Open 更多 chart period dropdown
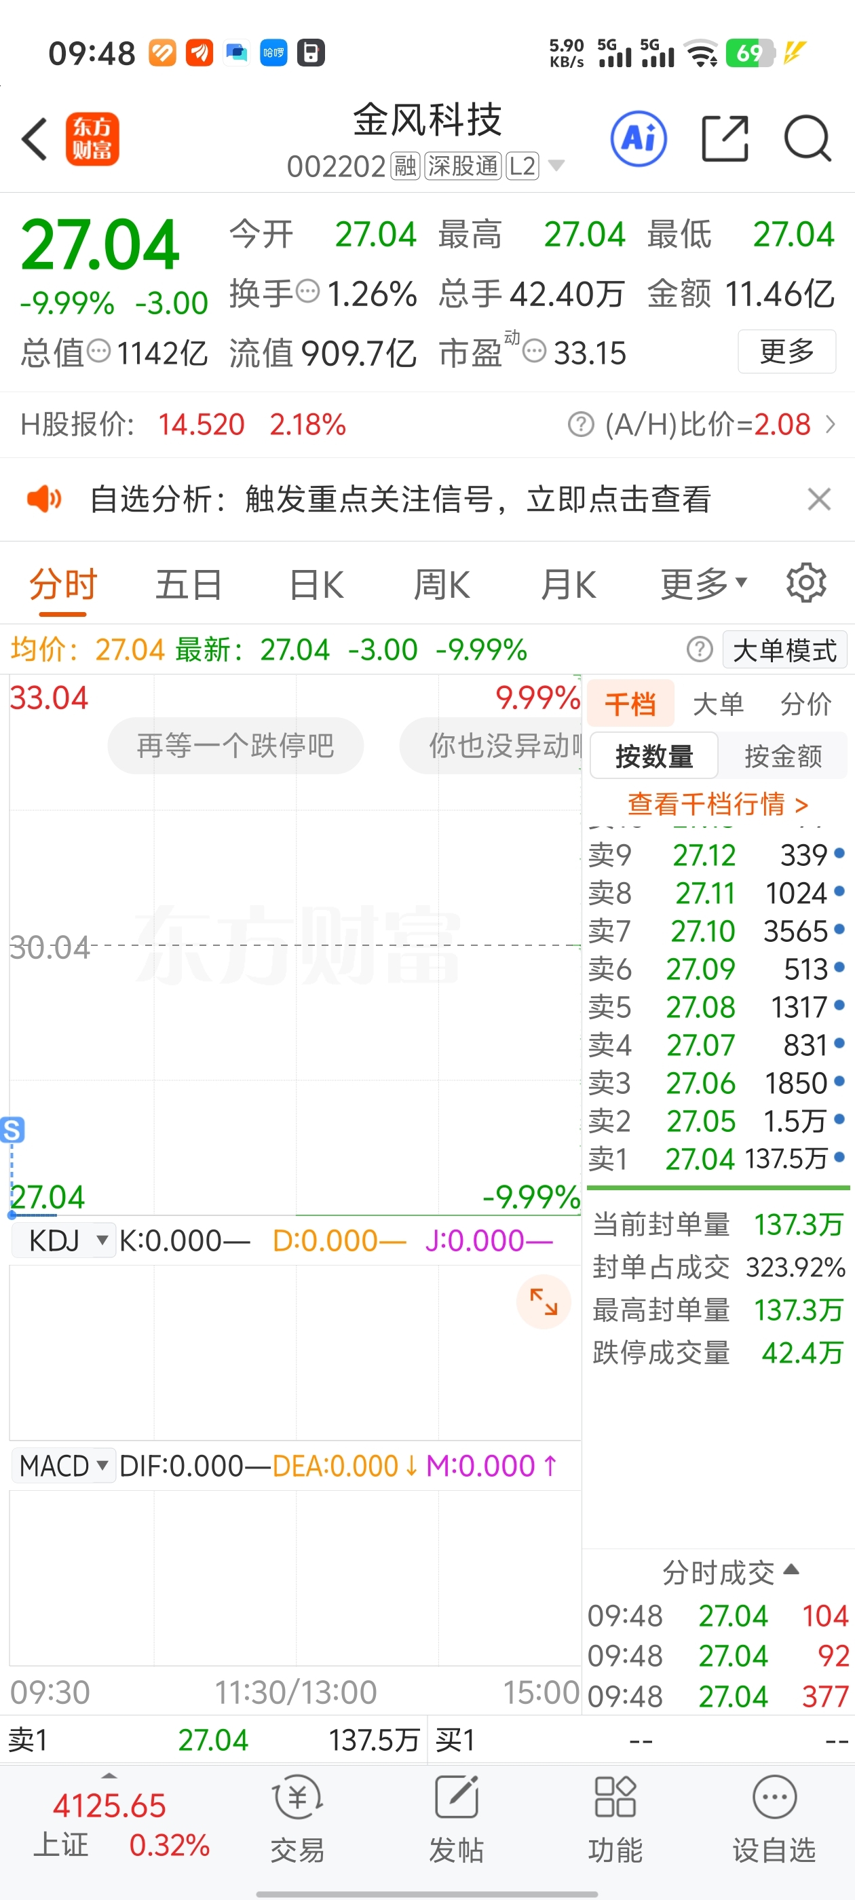Screen dimensions: 855x1900 (704, 584)
